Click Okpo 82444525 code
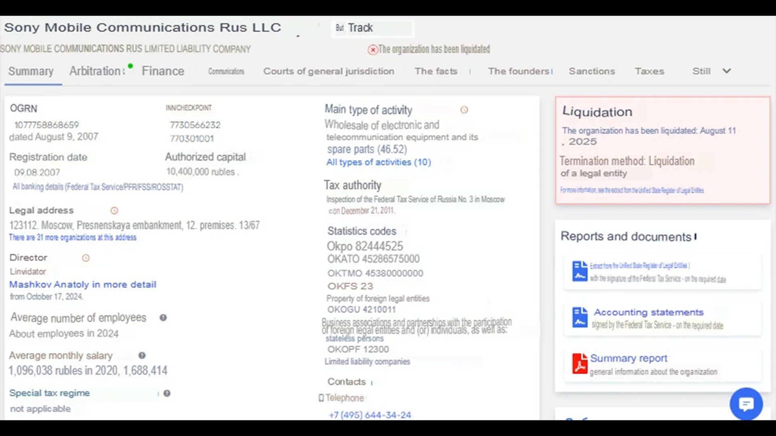Screen dimensions: 776x436 pos(365,246)
